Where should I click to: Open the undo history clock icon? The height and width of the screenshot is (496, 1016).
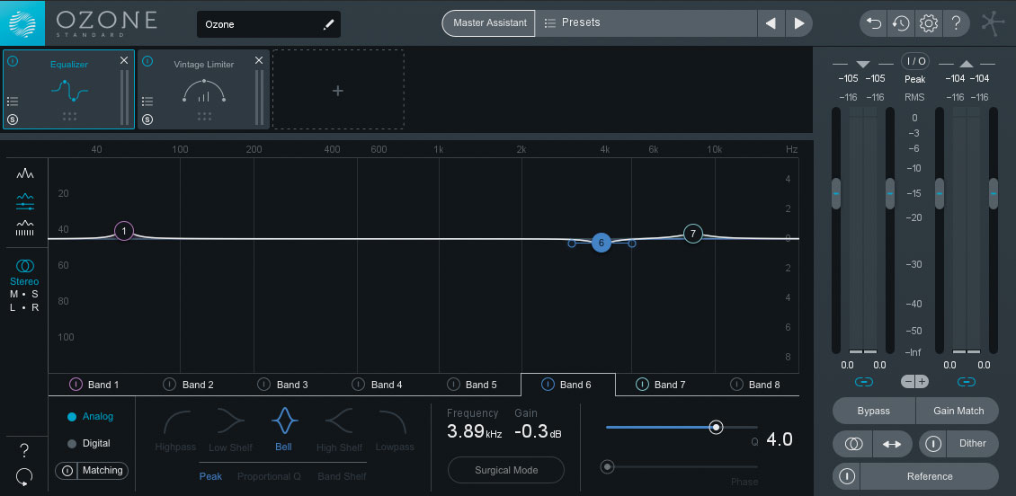[901, 23]
